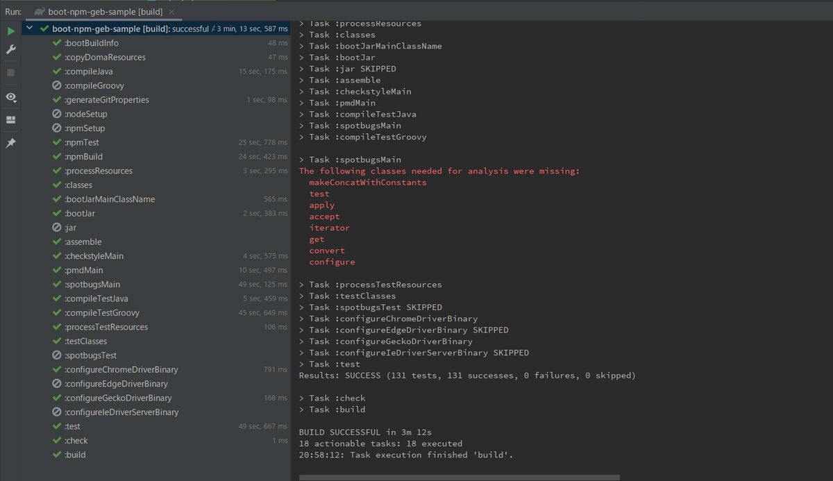Screen dimensions: 833x481
Task: Click the skipped icon beside :compileGroovy
Action: coord(58,85)
